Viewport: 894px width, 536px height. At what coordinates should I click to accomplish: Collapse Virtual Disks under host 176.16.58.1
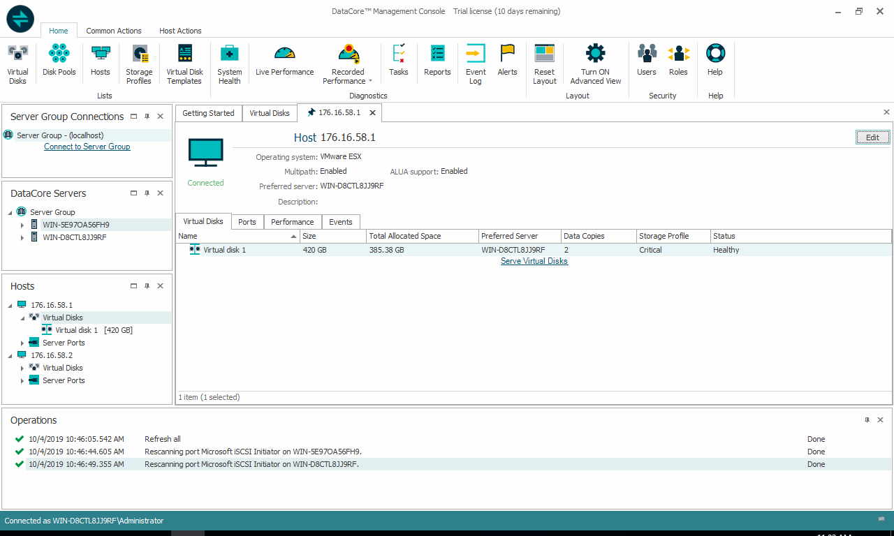click(22, 318)
